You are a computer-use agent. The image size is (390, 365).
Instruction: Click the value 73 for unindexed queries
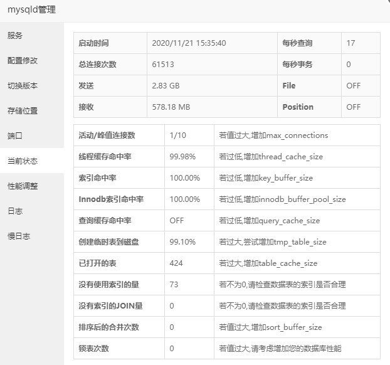click(x=174, y=285)
